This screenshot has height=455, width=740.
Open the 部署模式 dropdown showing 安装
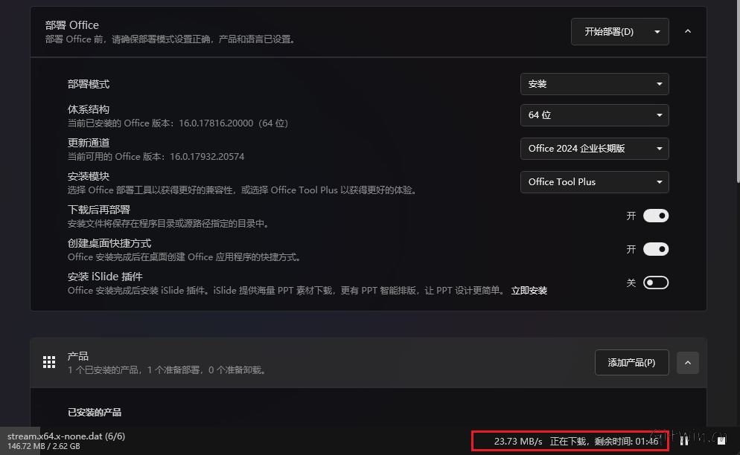(x=594, y=84)
